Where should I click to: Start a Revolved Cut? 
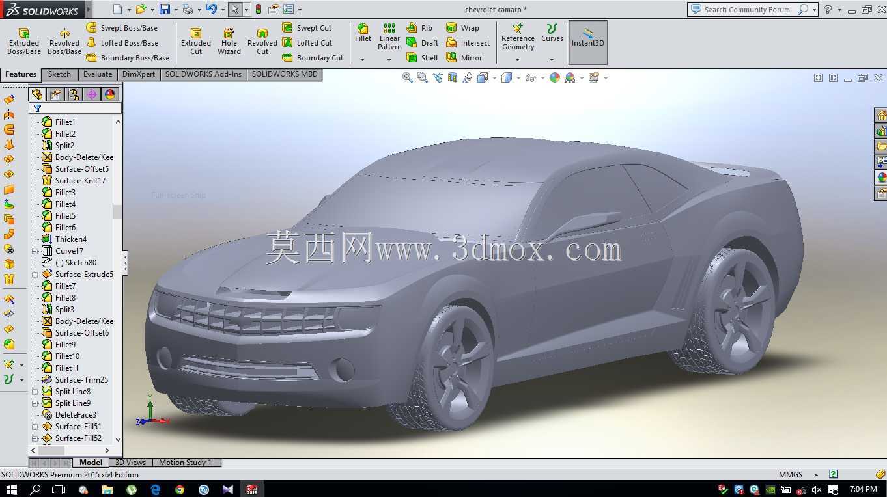point(262,42)
